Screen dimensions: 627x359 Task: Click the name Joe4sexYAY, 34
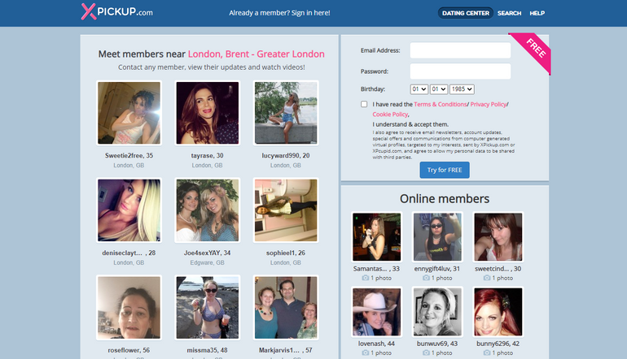click(x=207, y=253)
